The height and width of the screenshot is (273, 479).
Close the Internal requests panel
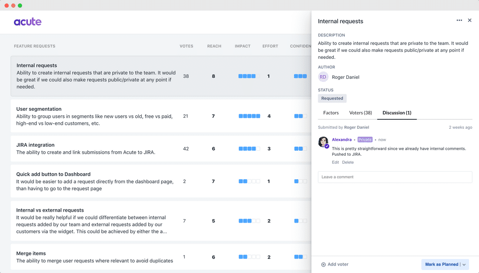coord(470,20)
